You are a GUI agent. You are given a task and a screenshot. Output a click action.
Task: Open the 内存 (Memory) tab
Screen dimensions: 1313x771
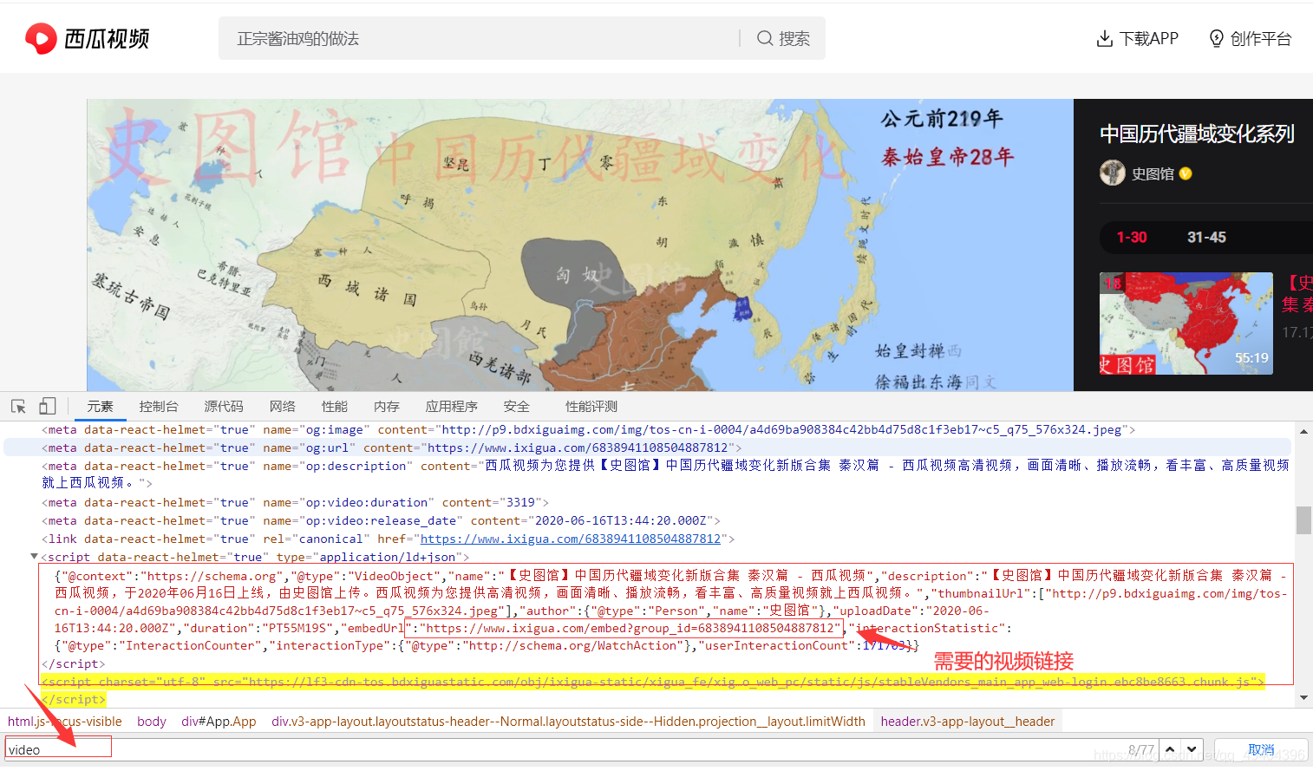[x=387, y=406]
